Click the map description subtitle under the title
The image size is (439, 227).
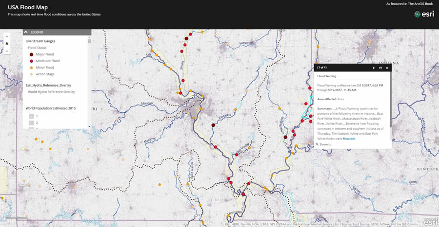coord(54,14)
